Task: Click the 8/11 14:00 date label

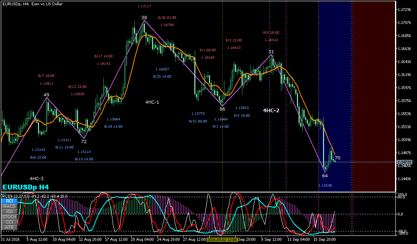Action: click(x=64, y=147)
